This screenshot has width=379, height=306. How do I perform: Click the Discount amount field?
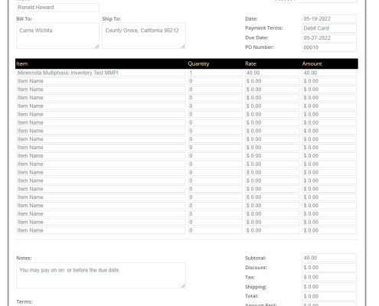pyautogui.click(x=329, y=268)
